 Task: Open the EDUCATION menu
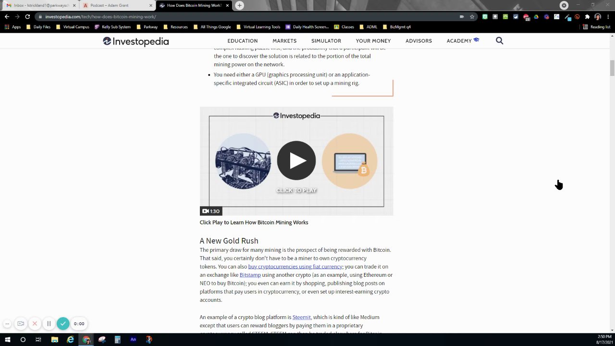click(243, 41)
